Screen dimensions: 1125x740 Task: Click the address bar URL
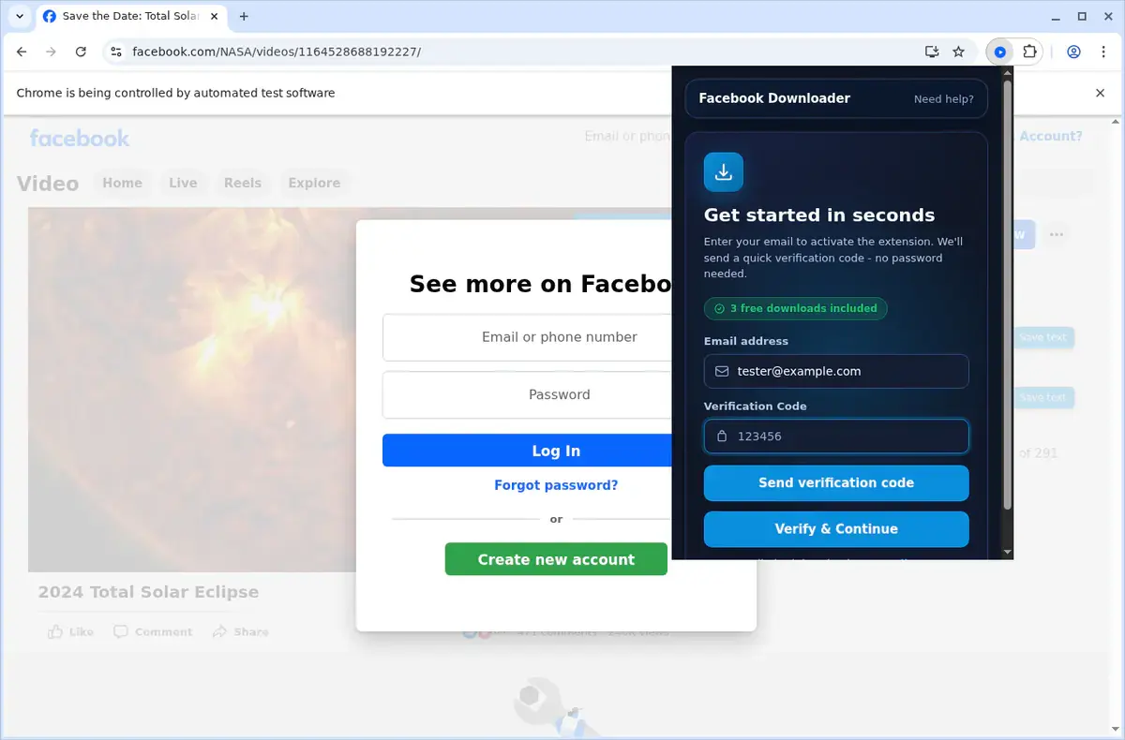pos(277,52)
